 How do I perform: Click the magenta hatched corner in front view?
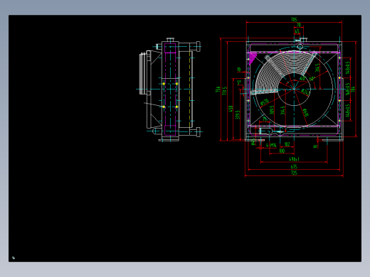pyautogui.click(x=253, y=58)
